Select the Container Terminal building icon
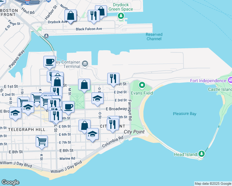Image resolution: width=232 pixels, height=186 pixels. coord(85,64)
